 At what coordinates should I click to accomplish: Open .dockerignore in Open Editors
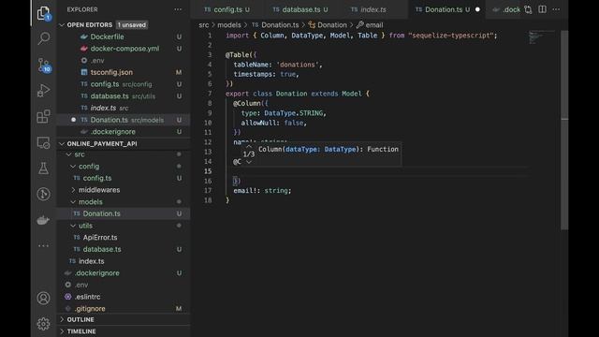coord(124,131)
